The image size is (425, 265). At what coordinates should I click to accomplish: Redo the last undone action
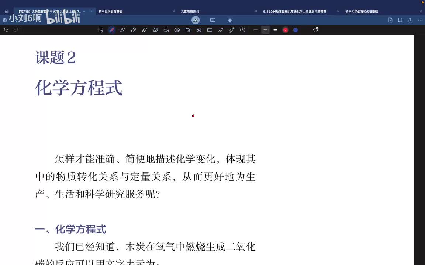click(16, 30)
